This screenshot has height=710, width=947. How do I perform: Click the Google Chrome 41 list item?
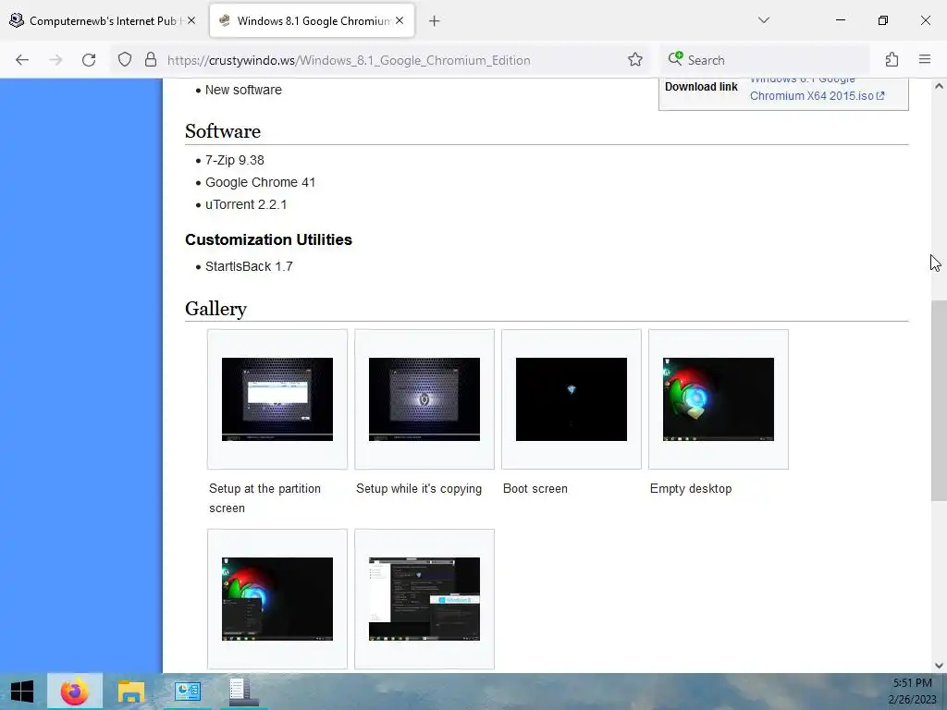click(x=260, y=182)
